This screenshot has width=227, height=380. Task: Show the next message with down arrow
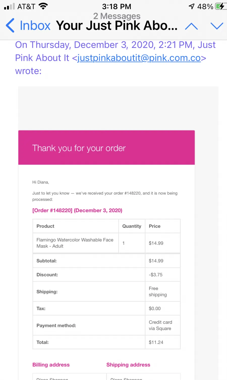pyautogui.click(x=217, y=26)
